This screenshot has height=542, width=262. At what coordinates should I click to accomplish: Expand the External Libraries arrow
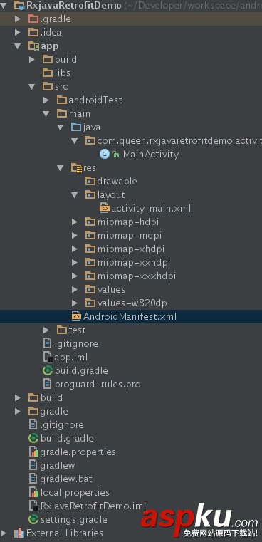[x=4, y=533]
